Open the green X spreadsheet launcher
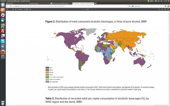Image resolution: width=170 pixels, height=106 pixels. pyautogui.click(x=3, y=26)
